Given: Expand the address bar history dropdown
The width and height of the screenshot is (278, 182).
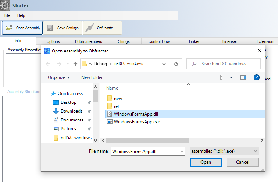Looking at the screenshot, I should click(164, 64).
